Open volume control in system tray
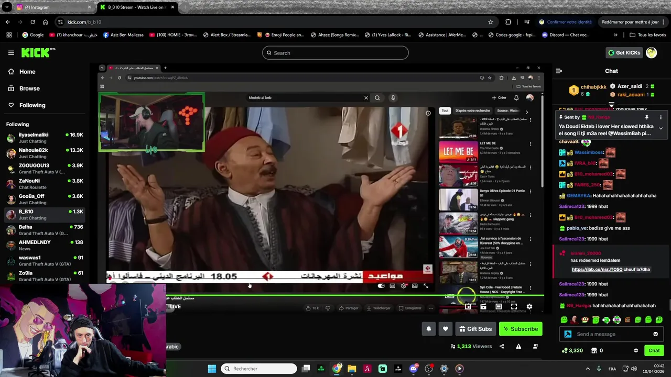Image resolution: width=671 pixels, height=377 pixels. [634, 369]
